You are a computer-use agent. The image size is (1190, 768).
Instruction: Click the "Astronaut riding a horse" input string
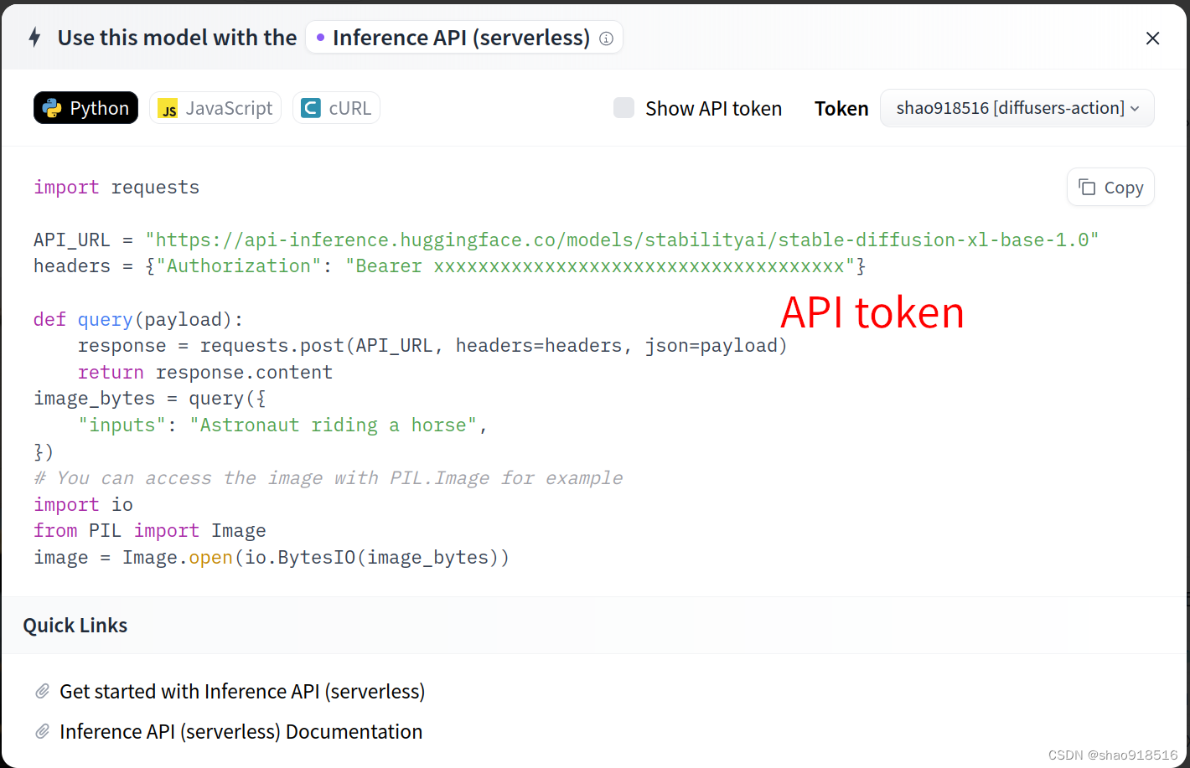(334, 425)
